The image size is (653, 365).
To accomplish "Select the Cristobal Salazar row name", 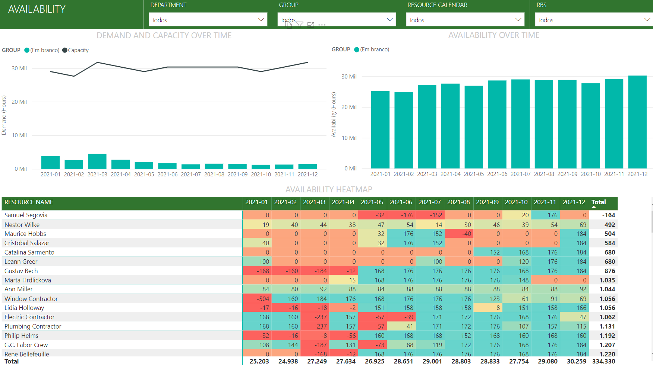I will (x=27, y=243).
